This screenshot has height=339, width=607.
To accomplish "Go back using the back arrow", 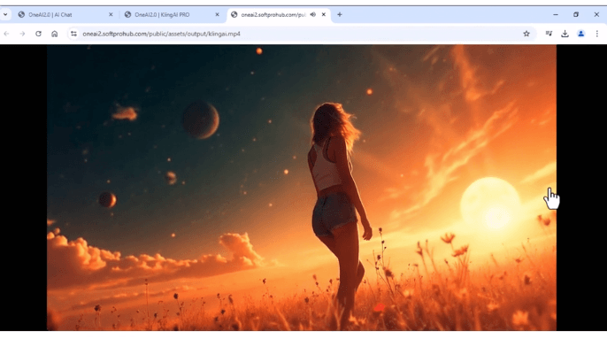I will coord(6,34).
